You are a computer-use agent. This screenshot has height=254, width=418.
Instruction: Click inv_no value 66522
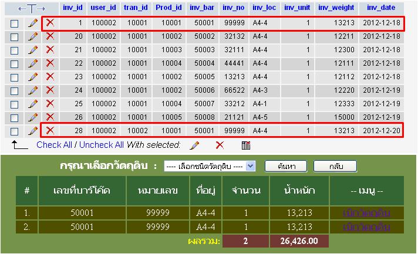tap(234, 90)
